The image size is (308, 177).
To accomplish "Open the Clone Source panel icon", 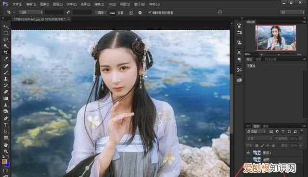I will point(239,42).
